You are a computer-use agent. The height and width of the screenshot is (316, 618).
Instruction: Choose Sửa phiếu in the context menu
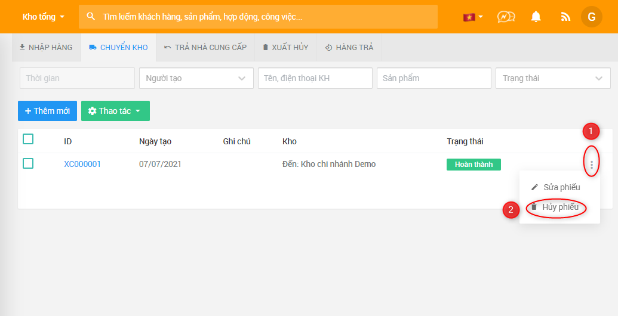[x=561, y=187]
